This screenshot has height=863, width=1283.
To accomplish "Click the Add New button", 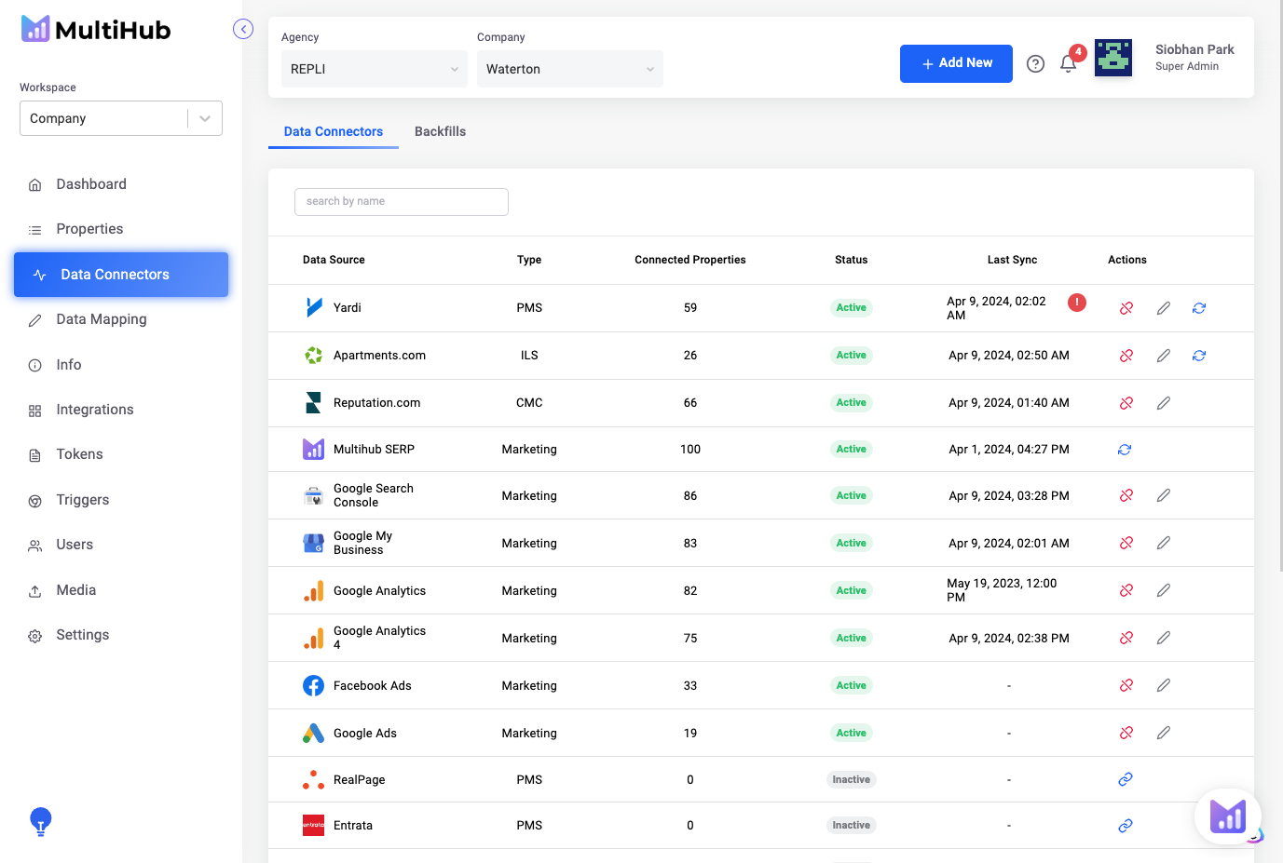I will click(x=956, y=63).
